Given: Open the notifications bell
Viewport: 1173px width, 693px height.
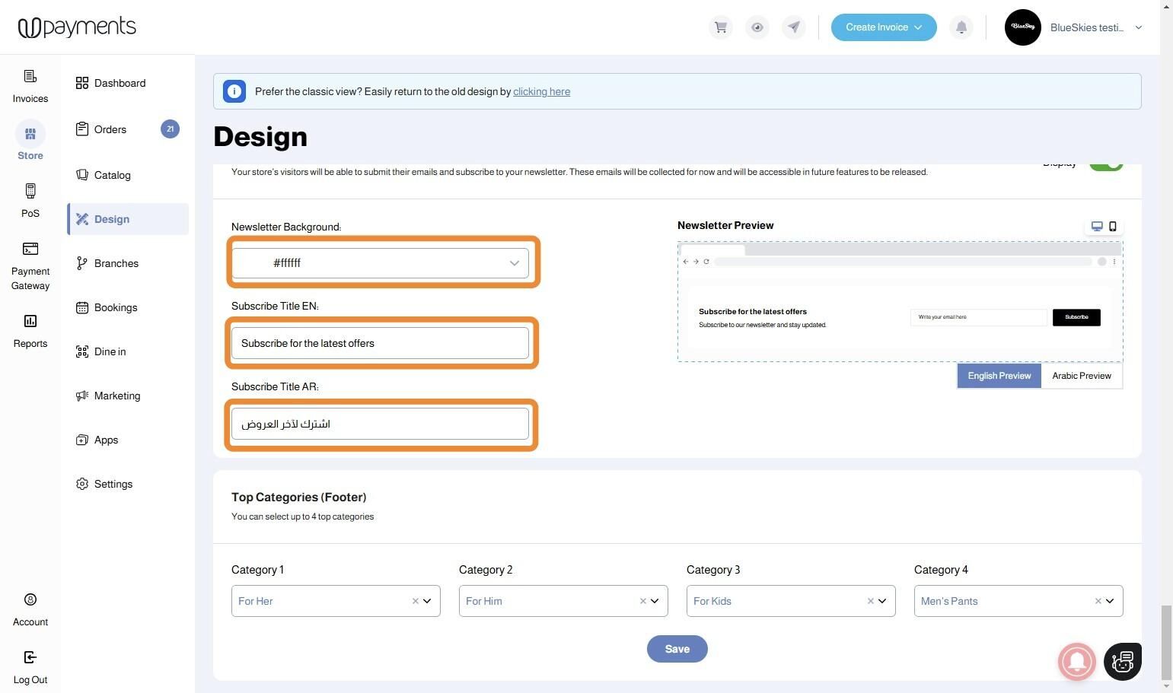Looking at the screenshot, I should (961, 27).
